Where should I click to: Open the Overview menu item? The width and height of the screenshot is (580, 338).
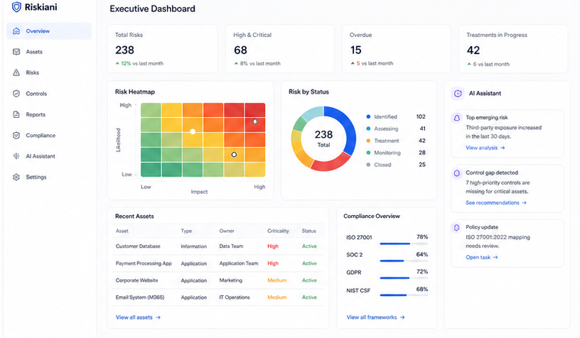49,31
